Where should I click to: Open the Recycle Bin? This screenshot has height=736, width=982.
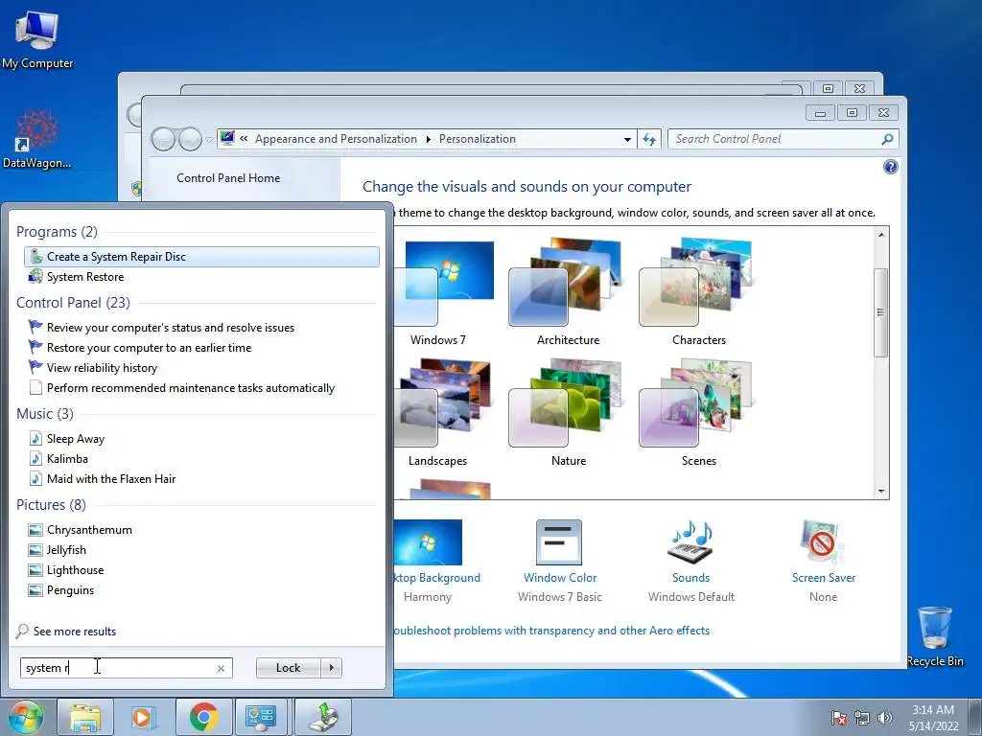(x=935, y=636)
